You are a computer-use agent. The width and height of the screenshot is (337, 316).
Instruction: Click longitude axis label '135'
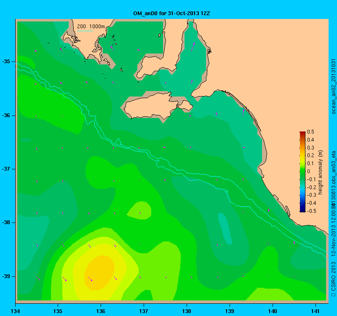pyautogui.click(x=58, y=311)
